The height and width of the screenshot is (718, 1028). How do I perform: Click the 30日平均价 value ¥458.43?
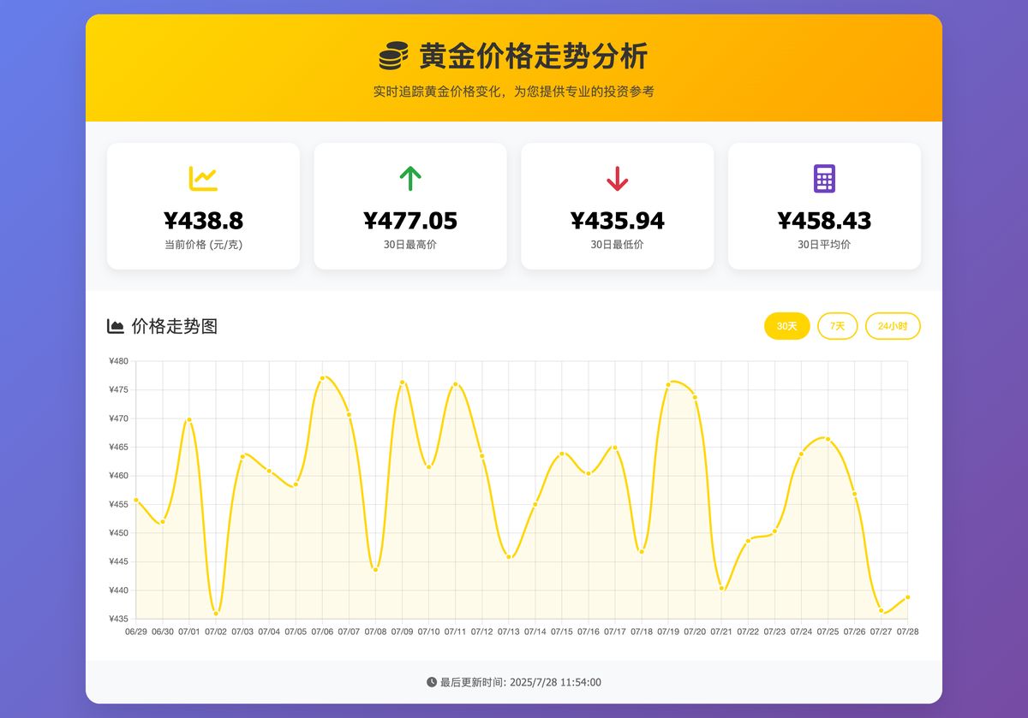click(x=824, y=221)
